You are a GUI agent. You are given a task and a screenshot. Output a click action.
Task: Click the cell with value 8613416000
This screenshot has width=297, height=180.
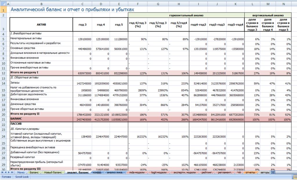[x=217, y=119]
